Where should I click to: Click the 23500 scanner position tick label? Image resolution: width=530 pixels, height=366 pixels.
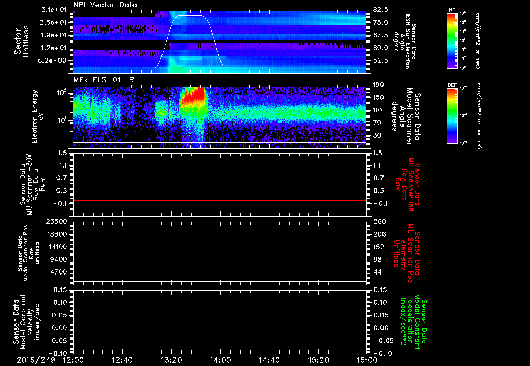point(57,221)
